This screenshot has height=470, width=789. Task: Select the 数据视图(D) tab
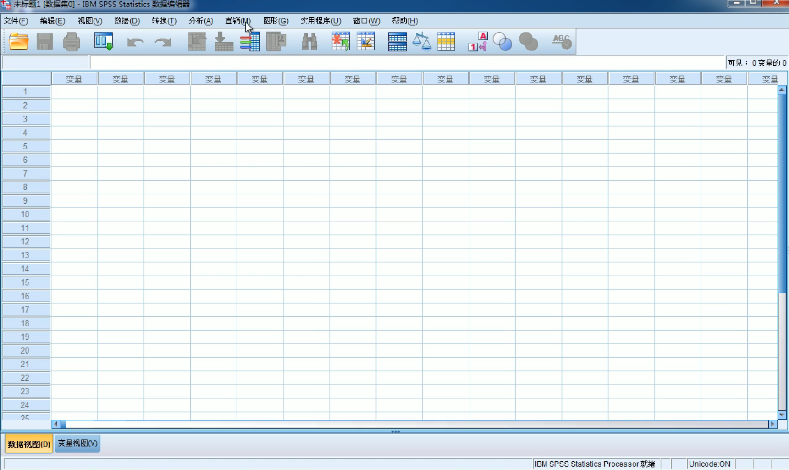click(x=29, y=444)
